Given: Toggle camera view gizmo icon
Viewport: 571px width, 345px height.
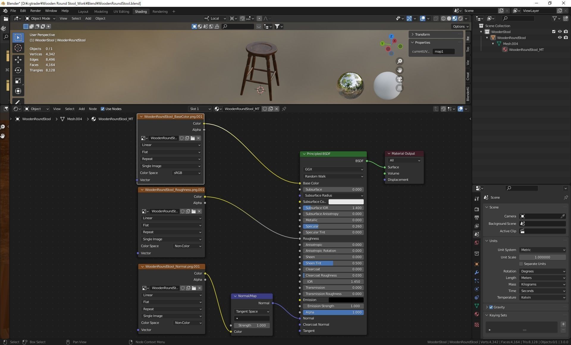Looking at the screenshot, I should pos(400,79).
